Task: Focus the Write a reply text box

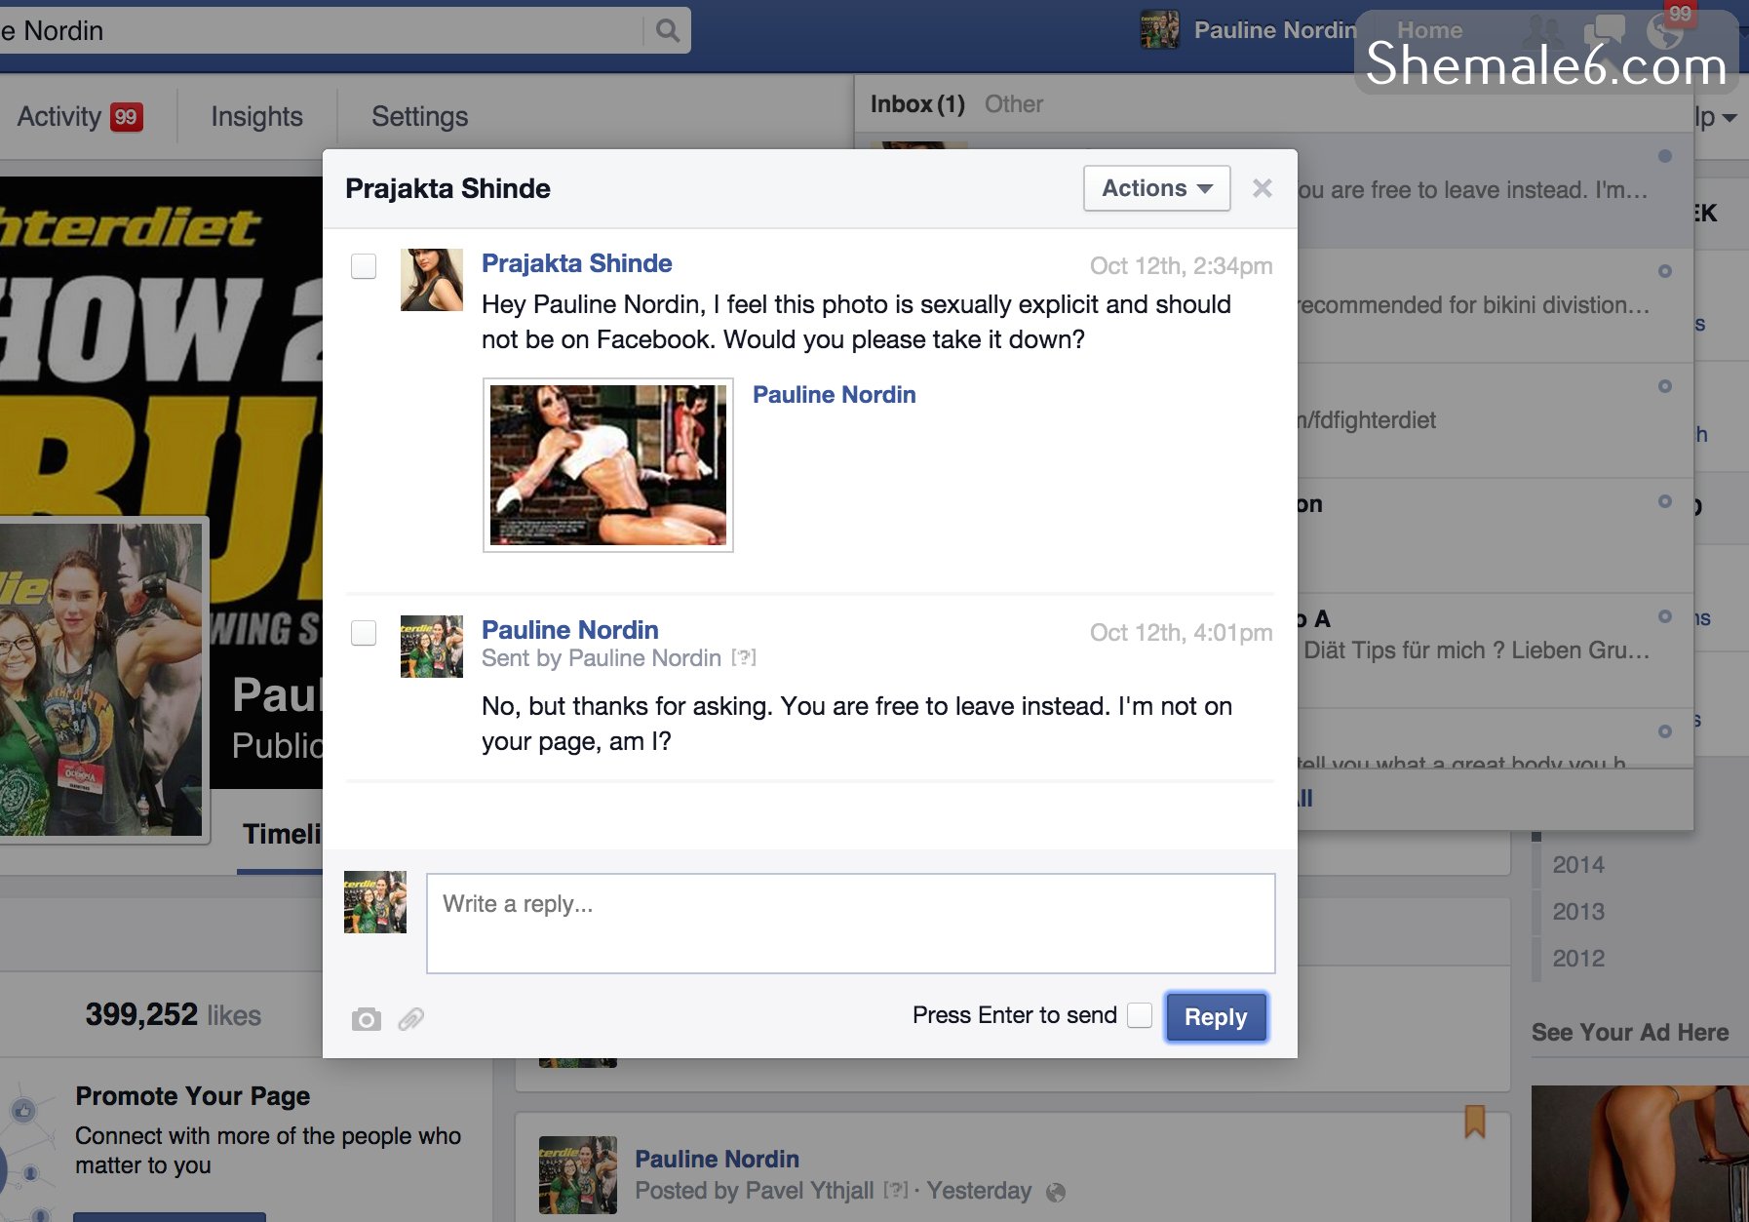Action: pyautogui.click(x=851, y=923)
